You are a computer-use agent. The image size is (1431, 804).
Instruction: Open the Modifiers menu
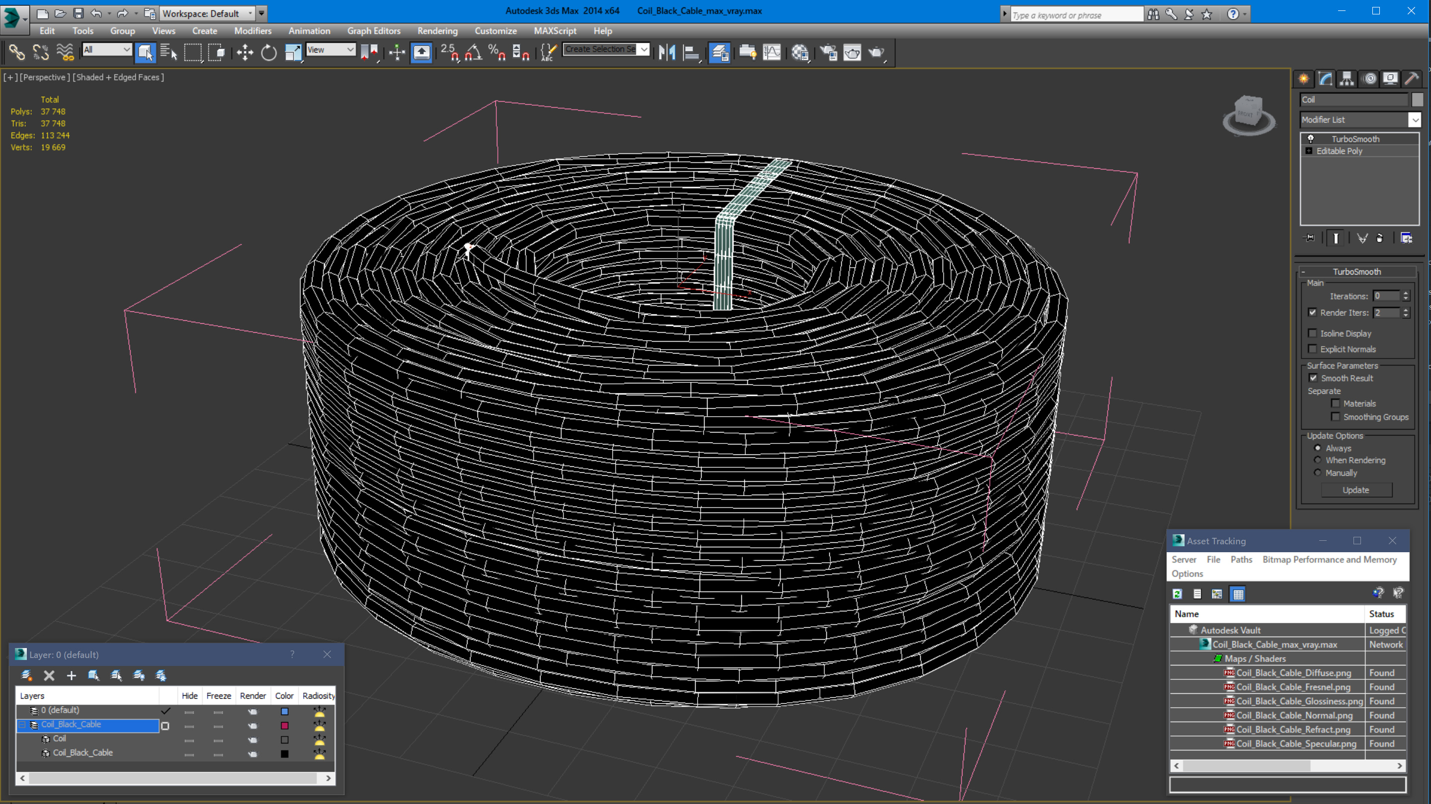[253, 31]
